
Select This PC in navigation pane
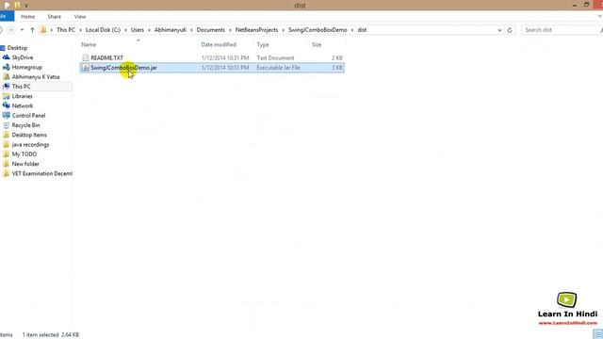(21, 87)
